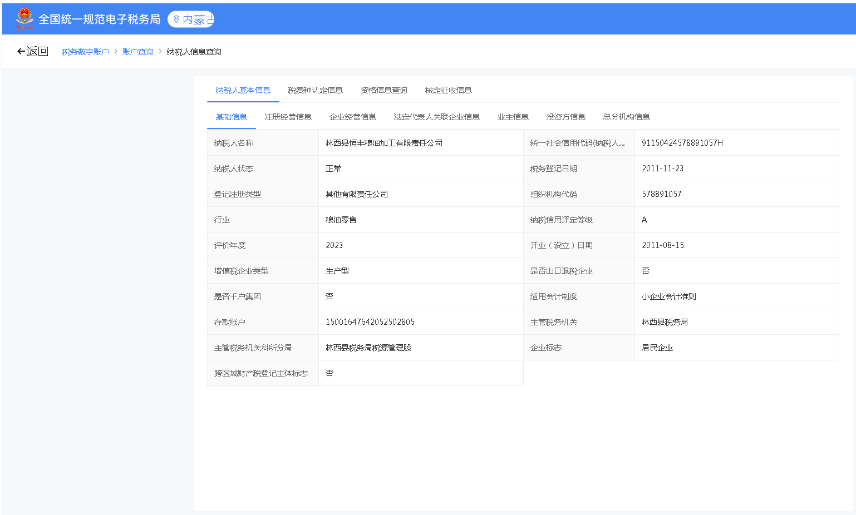This screenshot has width=856, height=515.
Task: Click the credit code value 91150424578891057H
Action: 682,143
